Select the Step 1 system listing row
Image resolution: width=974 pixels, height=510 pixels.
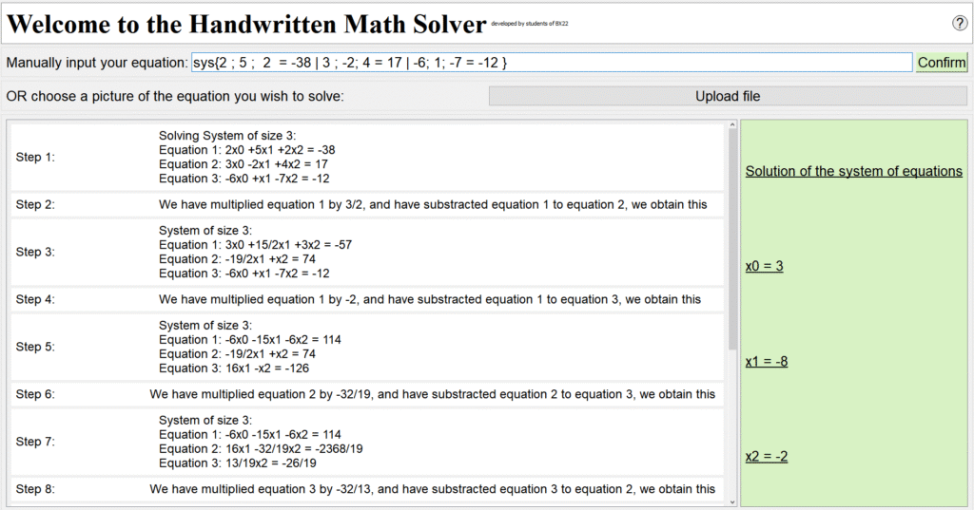367,158
